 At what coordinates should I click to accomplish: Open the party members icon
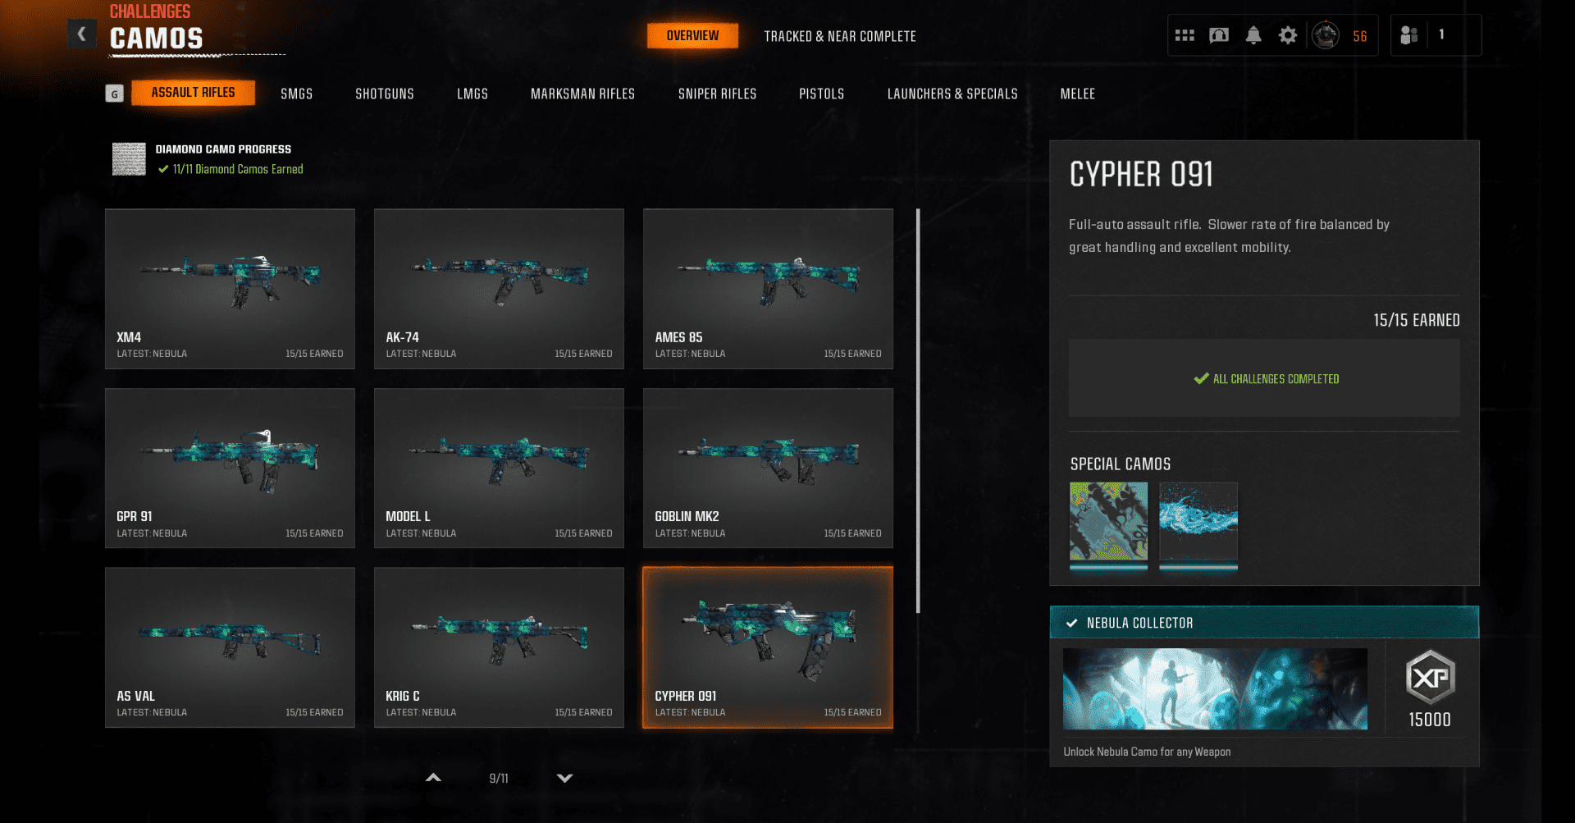pos(1408,35)
